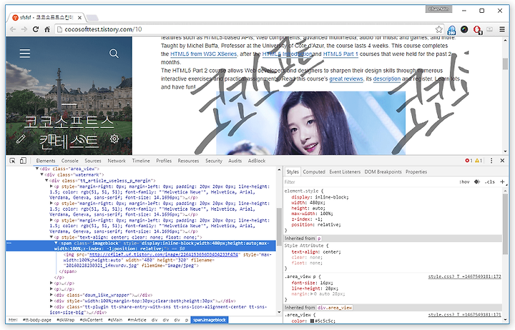Close the browser tab
Image resolution: width=515 pixels, height=330 pixels.
pos(79,17)
